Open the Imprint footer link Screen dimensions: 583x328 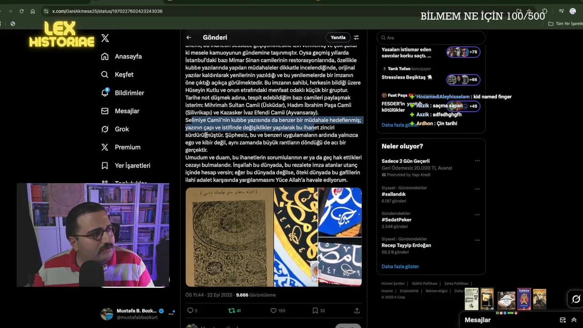pyautogui.click(x=387, y=291)
